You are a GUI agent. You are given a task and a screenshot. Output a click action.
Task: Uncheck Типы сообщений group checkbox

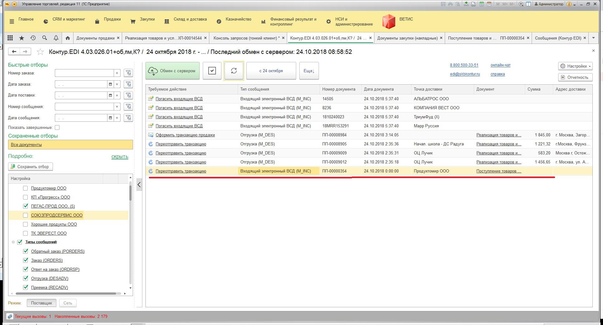[20, 242]
